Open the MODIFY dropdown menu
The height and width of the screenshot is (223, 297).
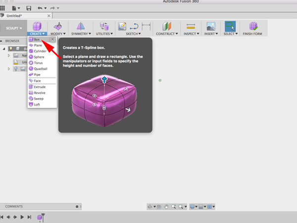(58, 34)
